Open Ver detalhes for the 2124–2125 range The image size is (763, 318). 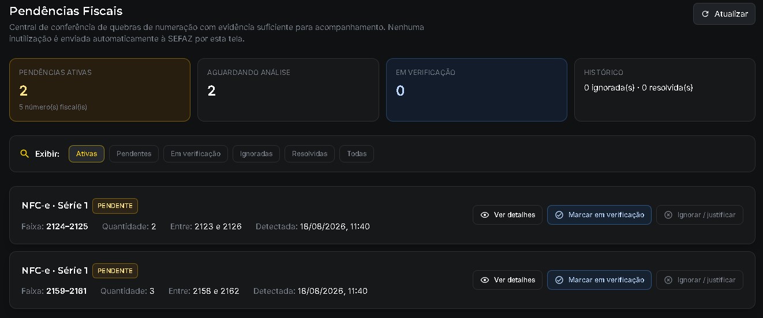pyautogui.click(x=507, y=215)
